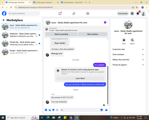
Task: Open Jesus's listing thumbnail in right panel
Action: (x=128, y=25)
